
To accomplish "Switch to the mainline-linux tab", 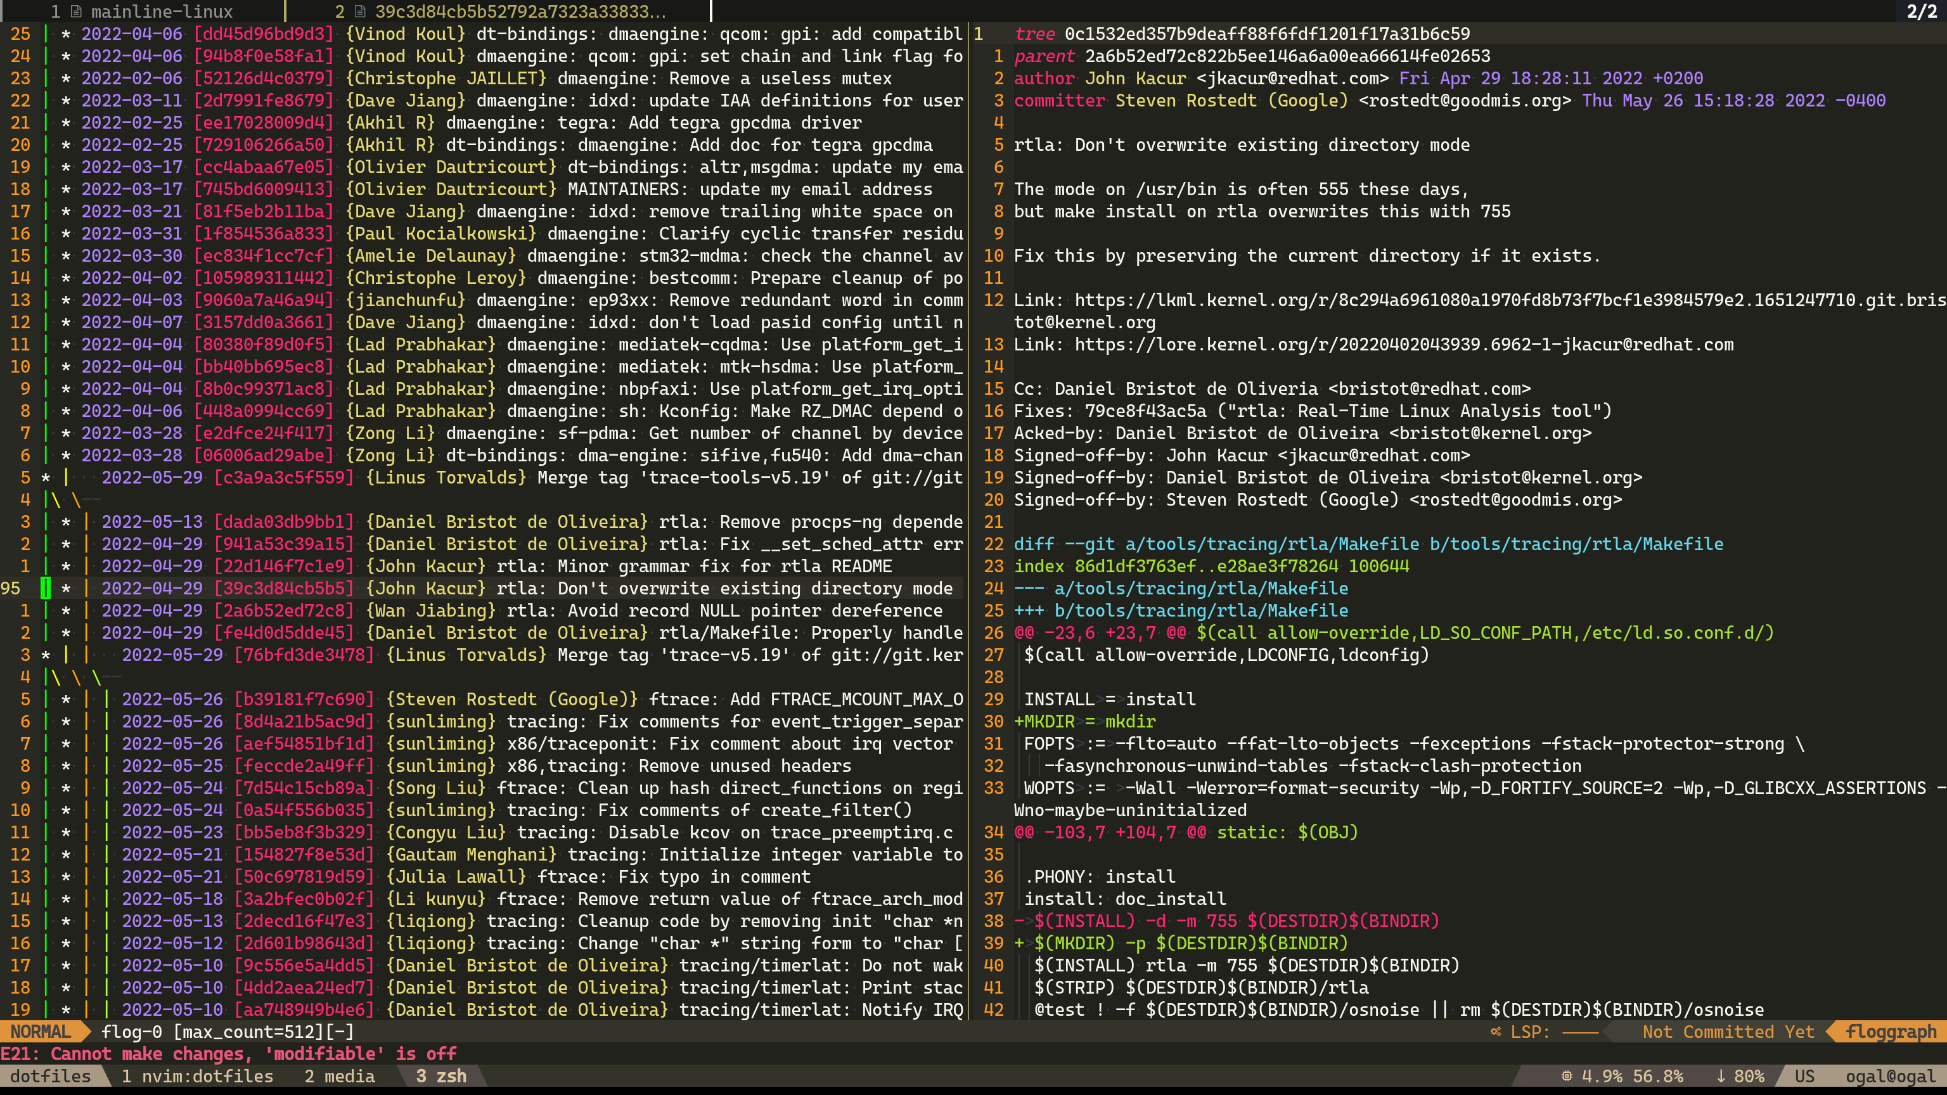I will pyautogui.click(x=143, y=11).
